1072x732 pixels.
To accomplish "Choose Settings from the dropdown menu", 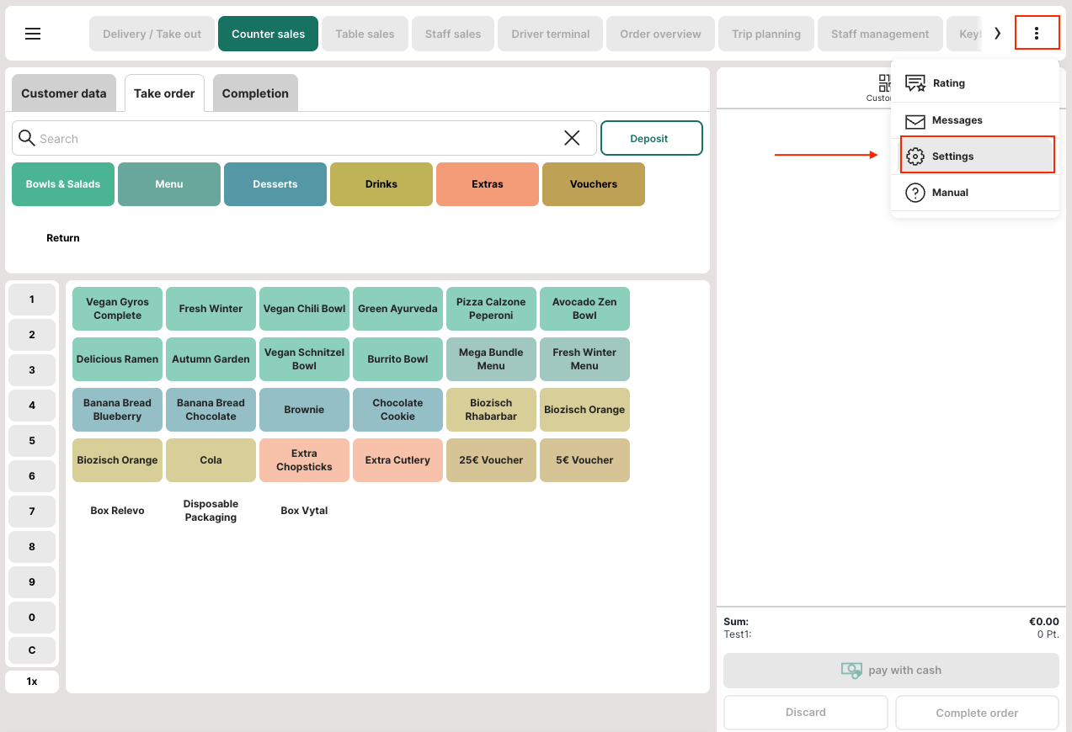I will [978, 156].
